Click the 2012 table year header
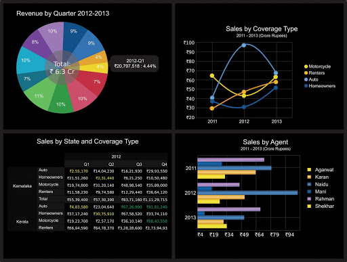This screenshot has width=347, height=262. [x=116, y=156]
